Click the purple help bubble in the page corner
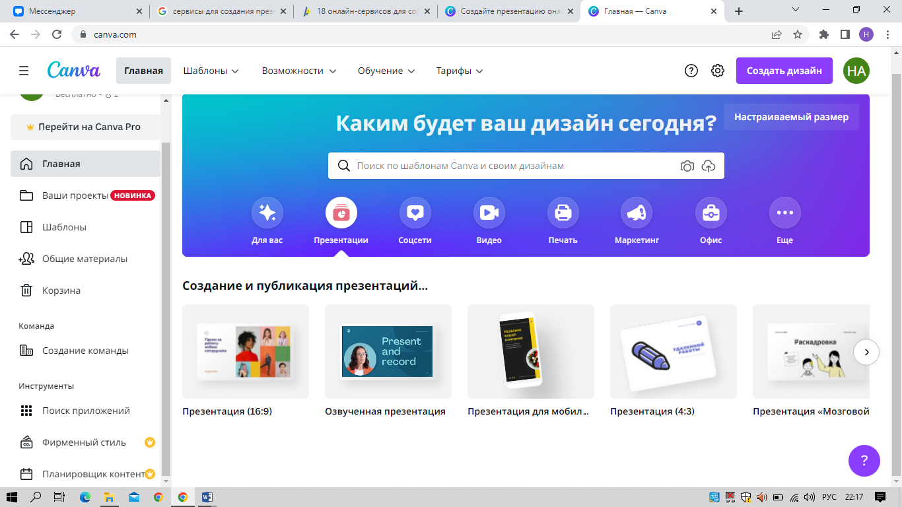The width and height of the screenshot is (902, 507). coord(864,460)
